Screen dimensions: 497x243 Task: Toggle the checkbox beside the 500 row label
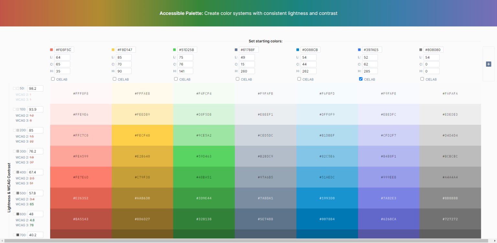coord(14,192)
